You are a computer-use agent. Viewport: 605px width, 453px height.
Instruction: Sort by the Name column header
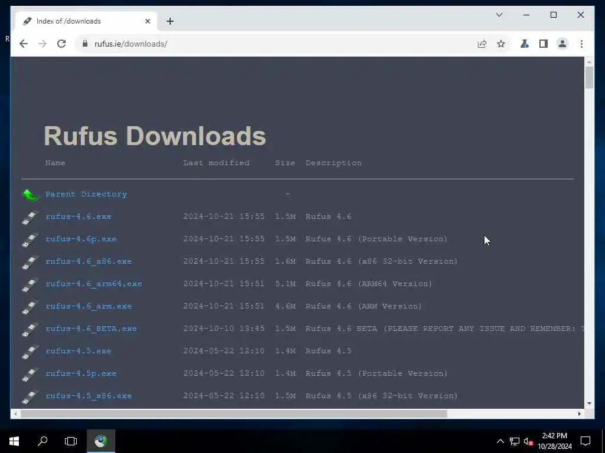(x=55, y=163)
